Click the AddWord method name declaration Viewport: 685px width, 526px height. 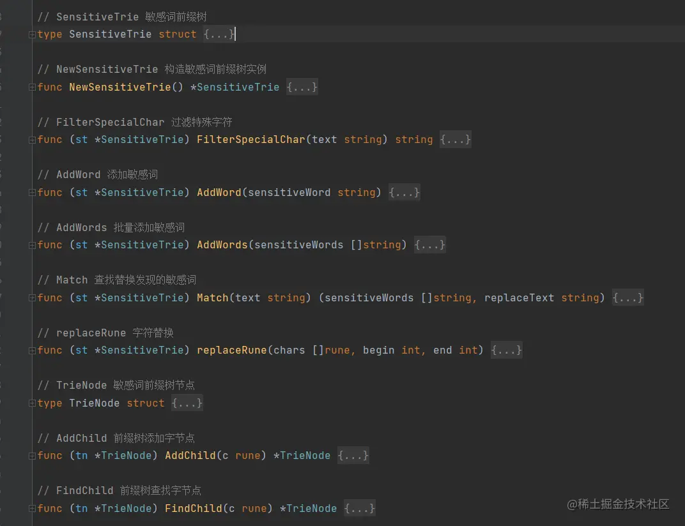(x=219, y=192)
